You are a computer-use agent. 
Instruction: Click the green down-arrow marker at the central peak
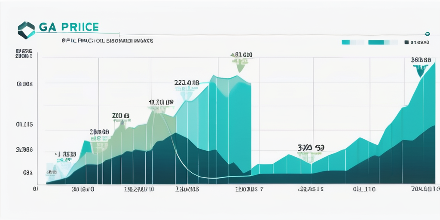point(240,66)
